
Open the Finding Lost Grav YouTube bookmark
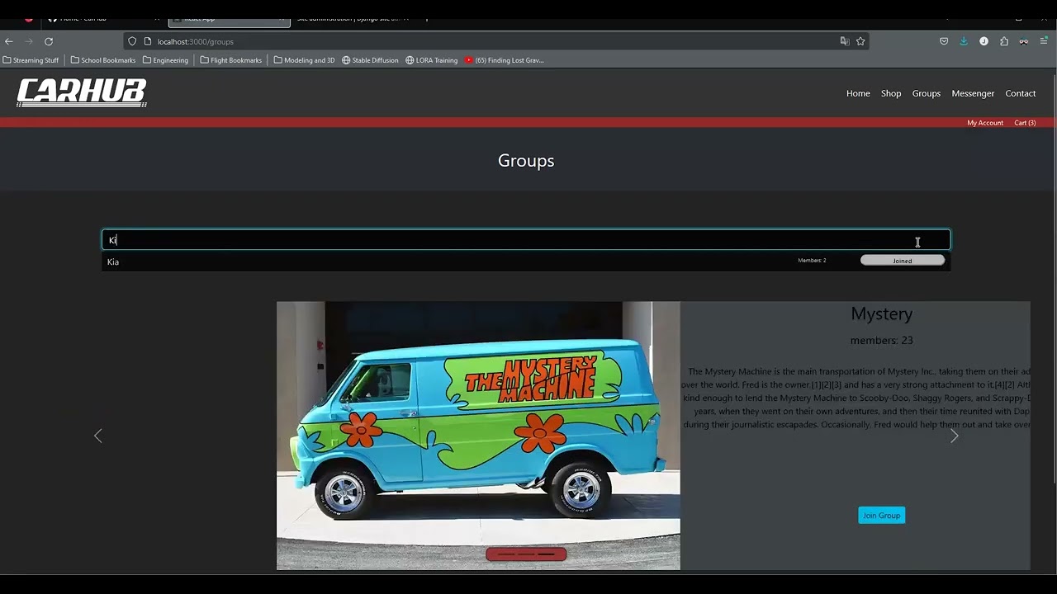[504, 60]
